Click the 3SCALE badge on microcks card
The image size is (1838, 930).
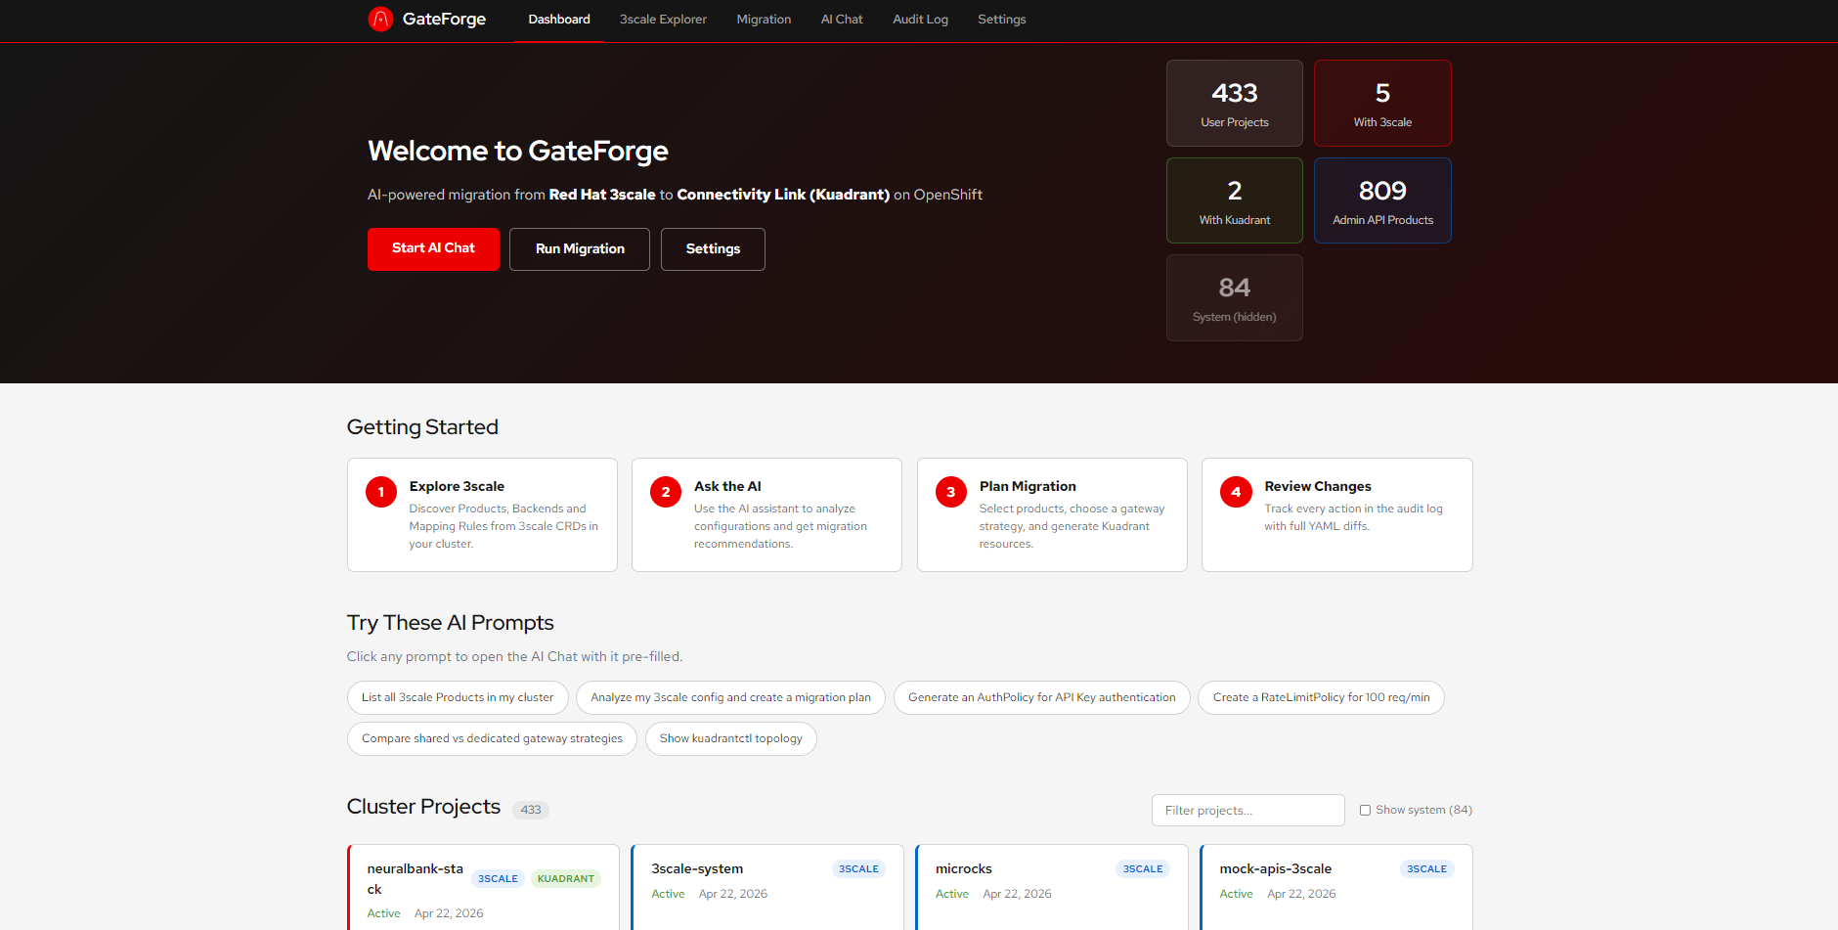point(1143,868)
